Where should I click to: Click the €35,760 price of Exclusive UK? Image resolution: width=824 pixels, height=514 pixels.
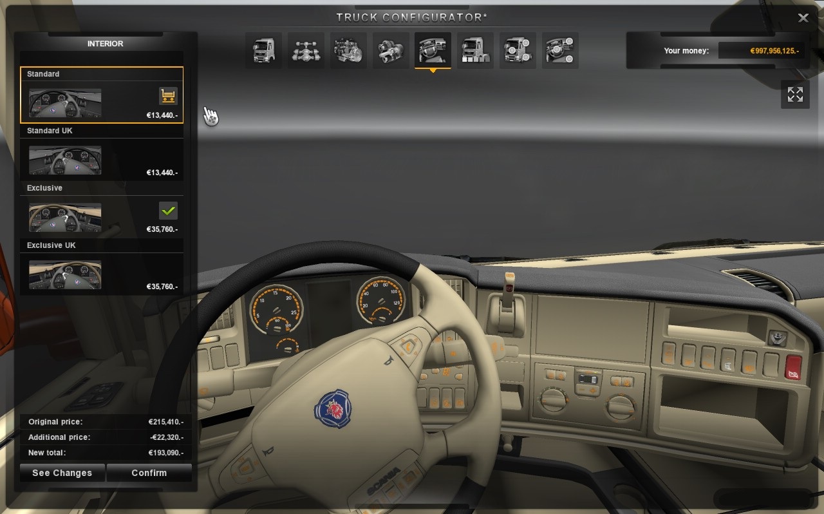162,287
